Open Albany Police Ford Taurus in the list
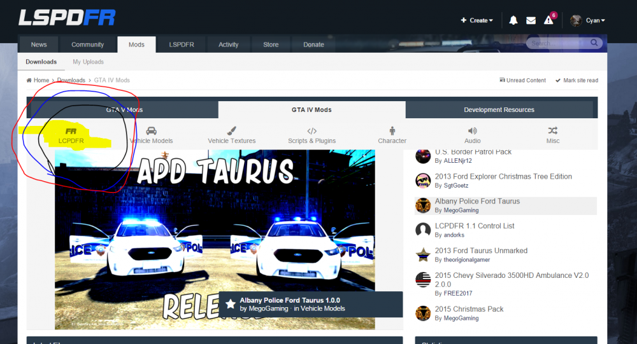Viewport: 637px width, 344px height. tap(477, 201)
